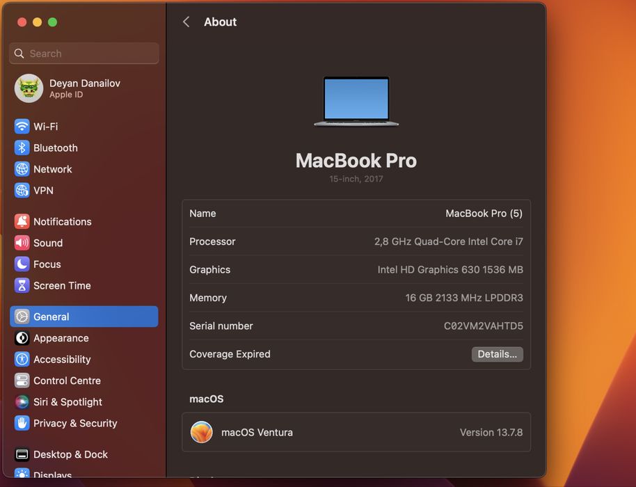Click the MacBook Pro heading

coord(356,161)
